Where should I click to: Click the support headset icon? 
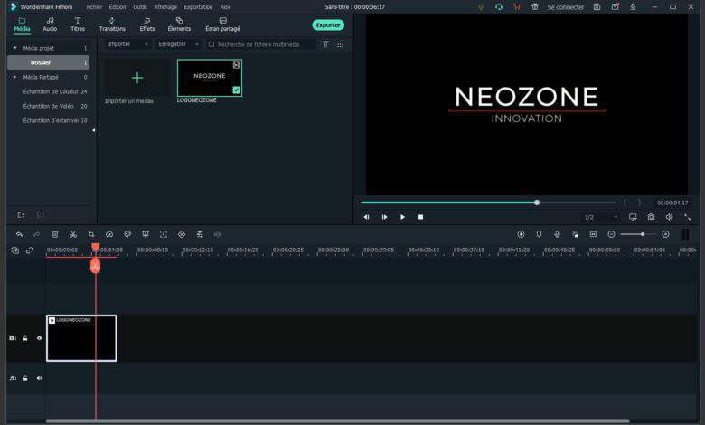pos(499,6)
